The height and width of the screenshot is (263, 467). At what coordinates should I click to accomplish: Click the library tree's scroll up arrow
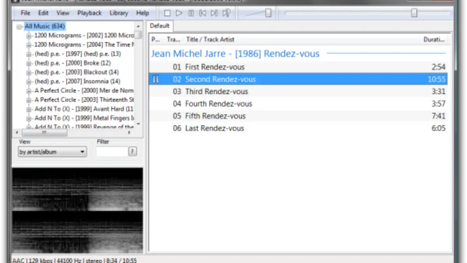point(138,26)
